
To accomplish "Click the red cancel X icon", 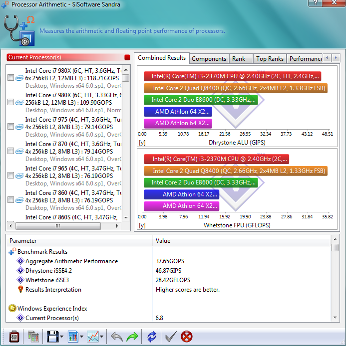I will coord(186,337).
